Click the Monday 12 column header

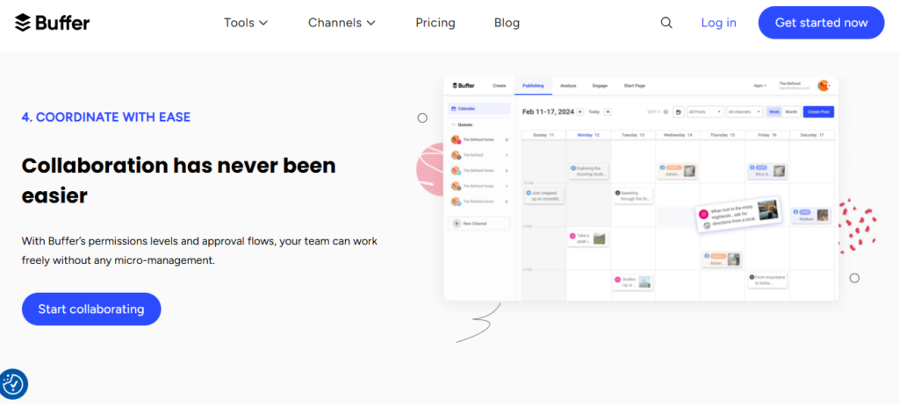tap(588, 135)
